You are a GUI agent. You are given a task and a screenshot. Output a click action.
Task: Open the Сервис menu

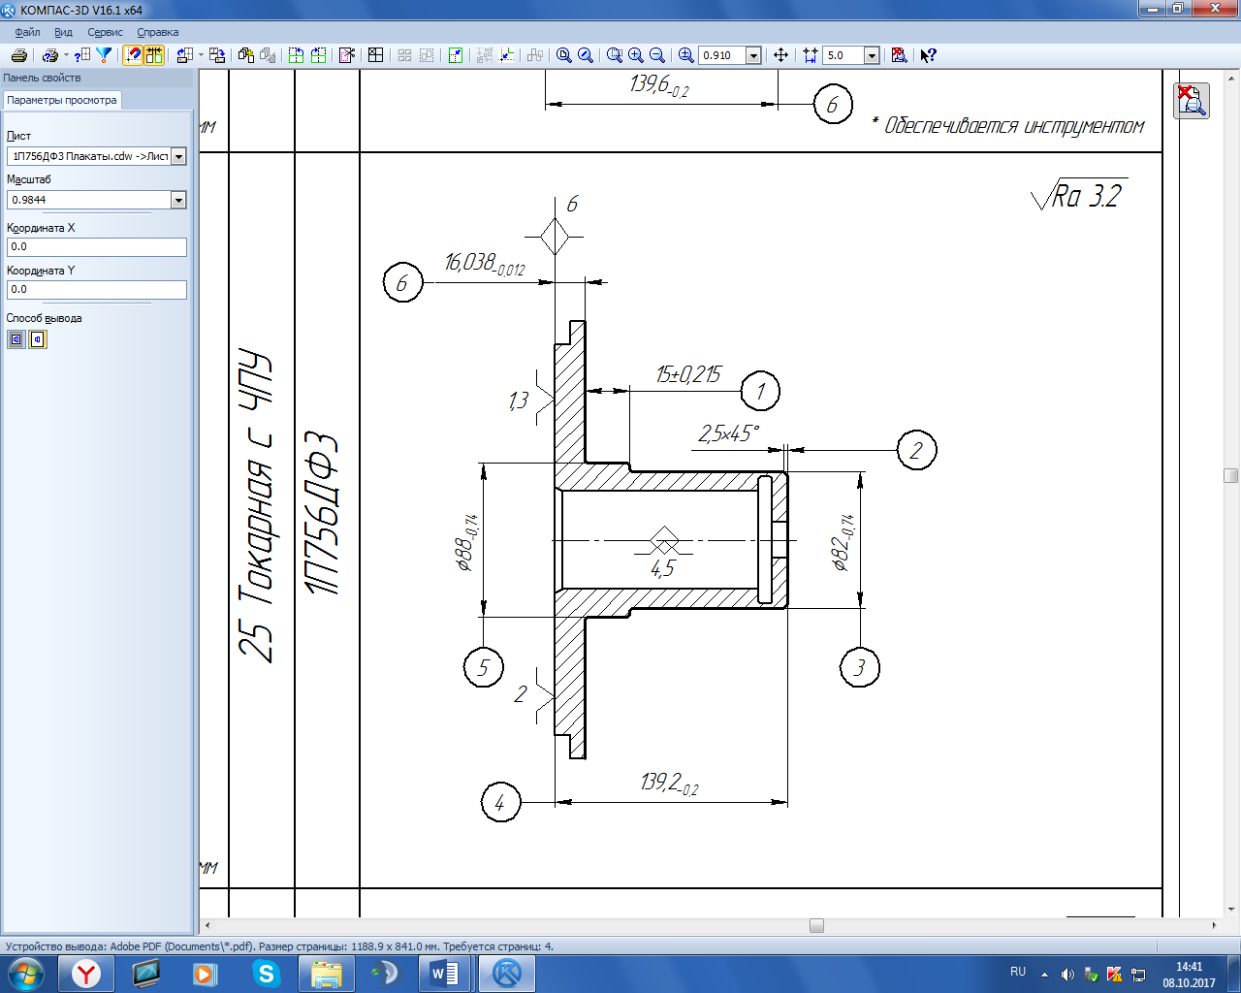tap(105, 32)
